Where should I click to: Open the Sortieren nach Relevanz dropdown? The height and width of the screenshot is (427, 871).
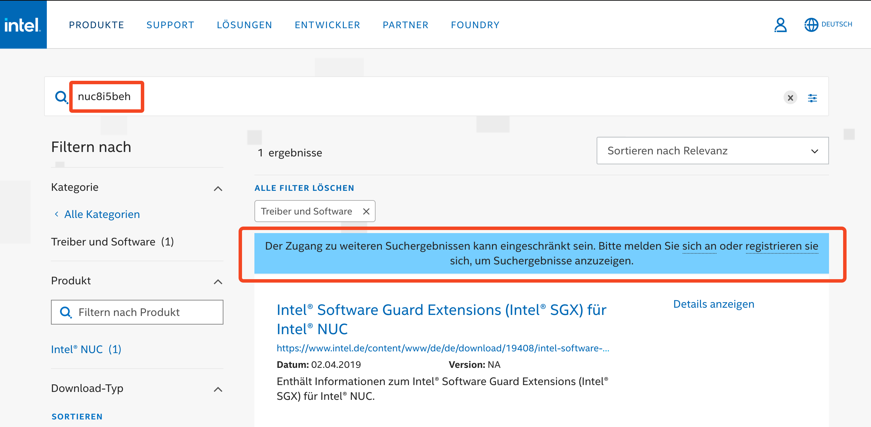click(x=712, y=151)
